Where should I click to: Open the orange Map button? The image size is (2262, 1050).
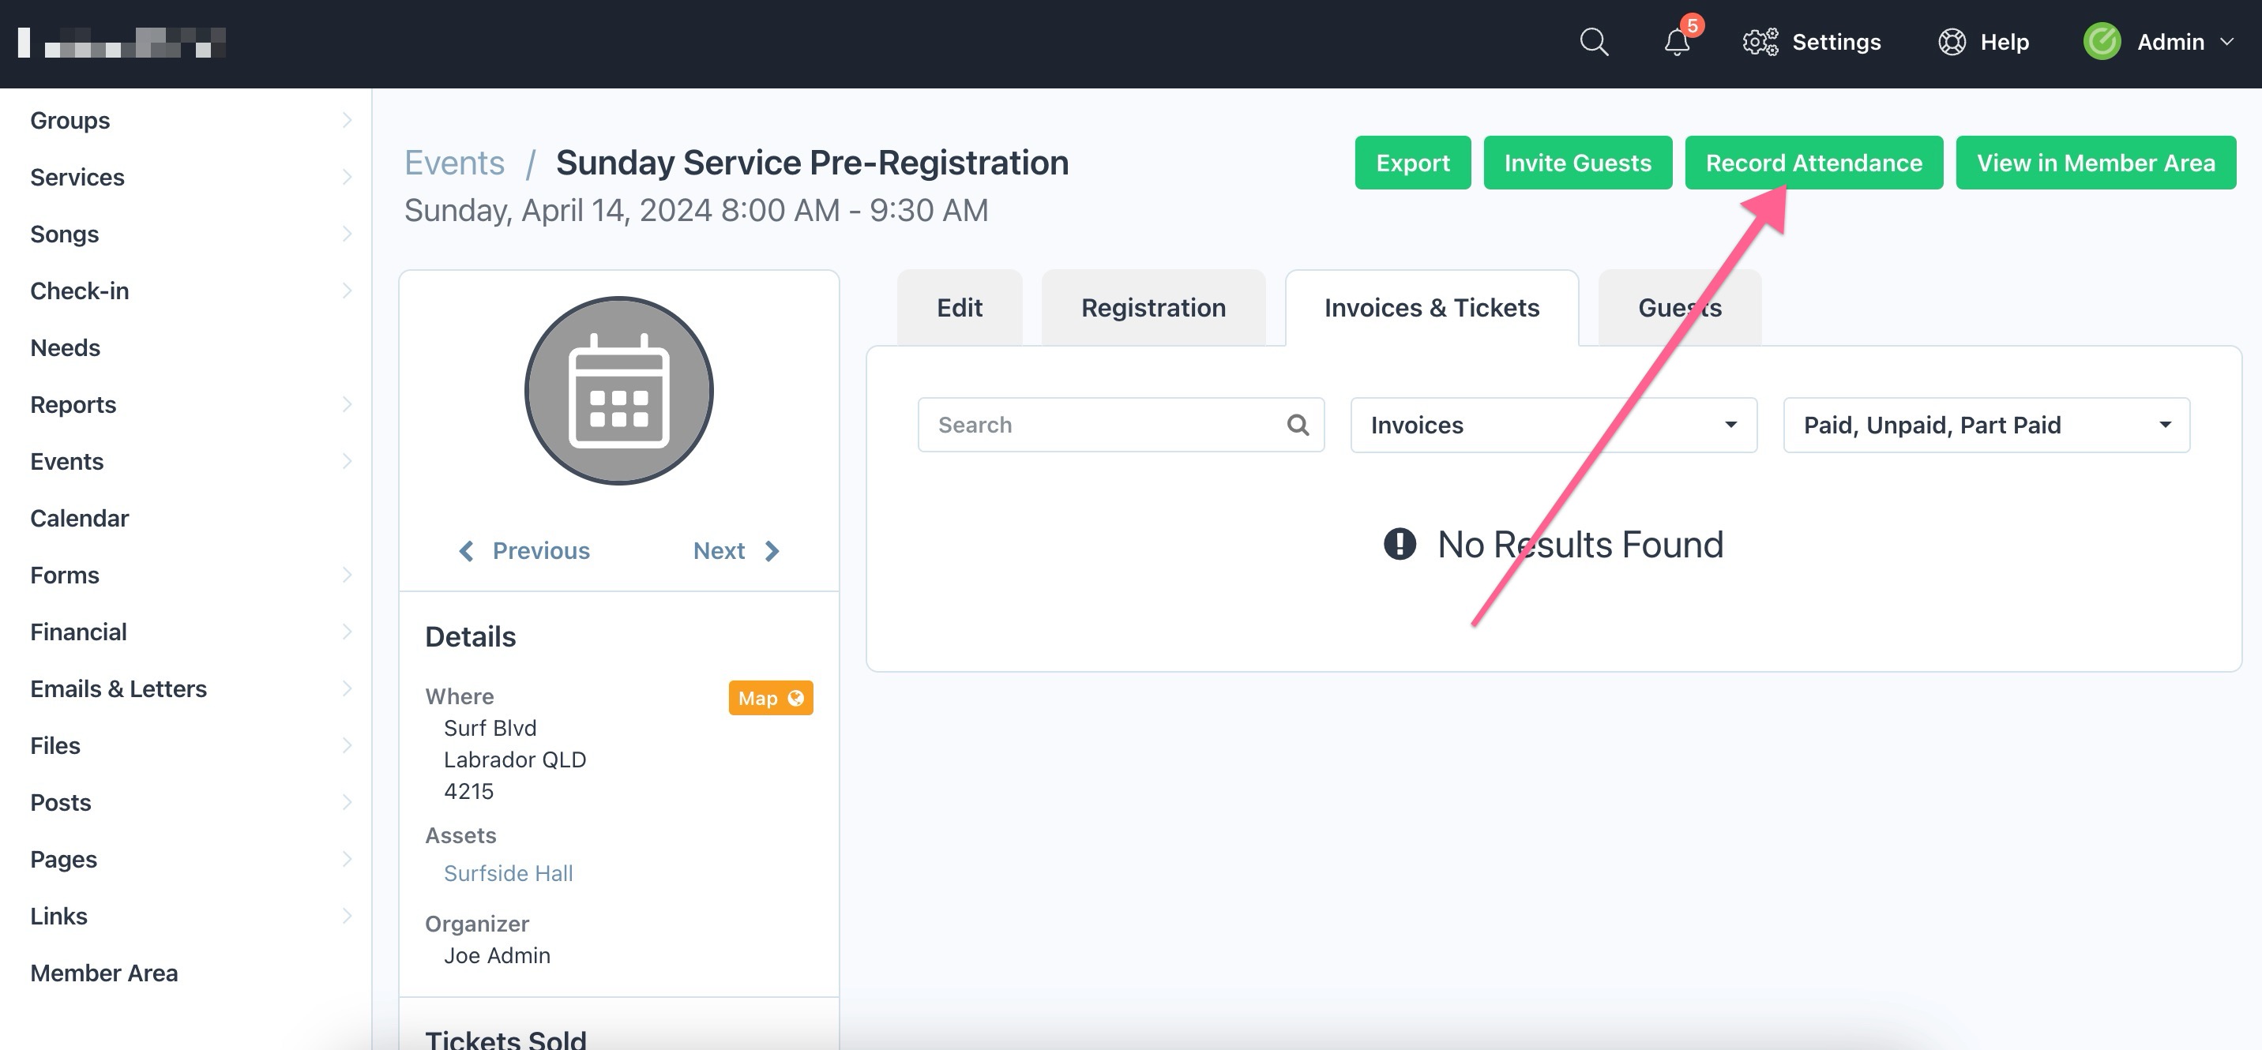click(x=770, y=698)
